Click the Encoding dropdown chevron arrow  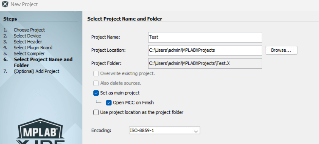pos(195,131)
